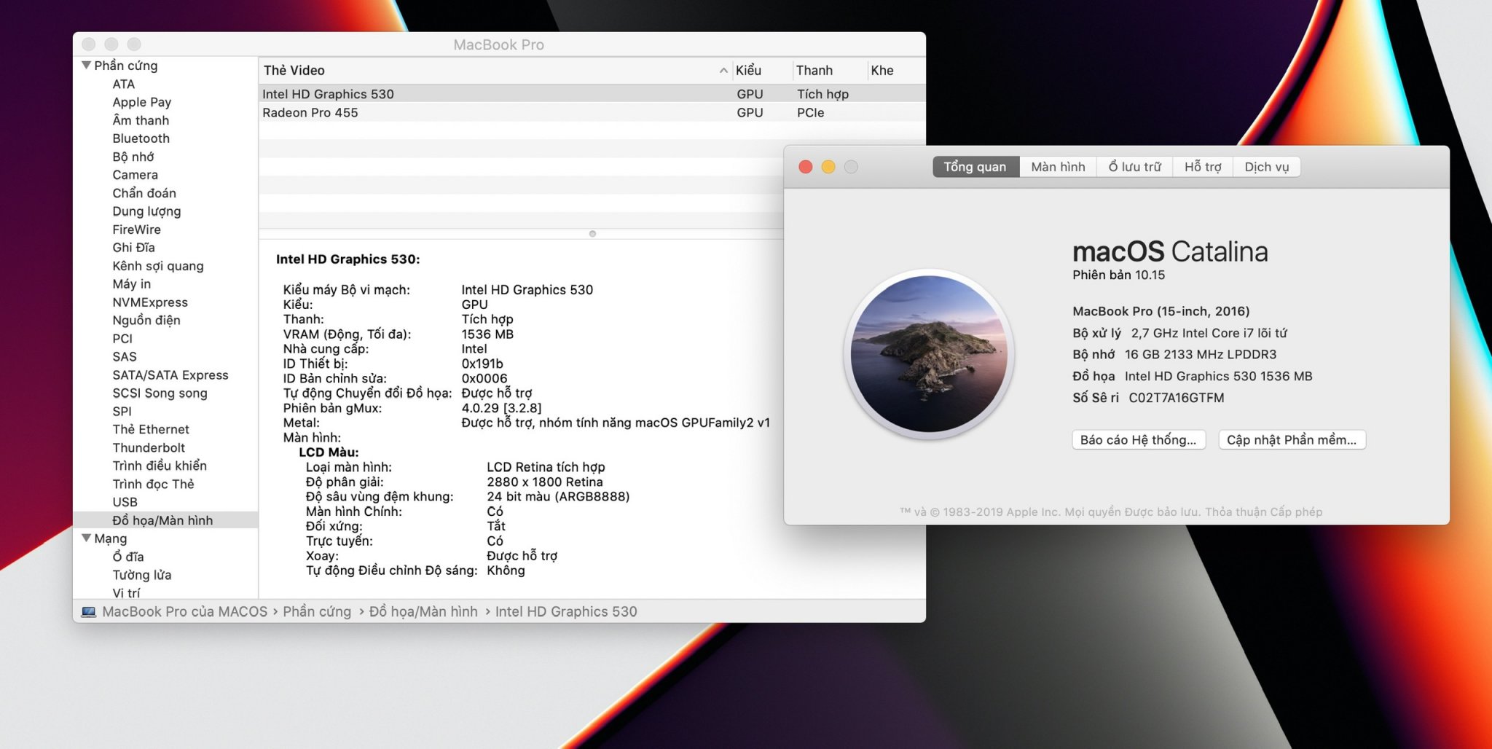Sort by the Kiểu column header
Screen dimensions: 1492x749
point(761,70)
